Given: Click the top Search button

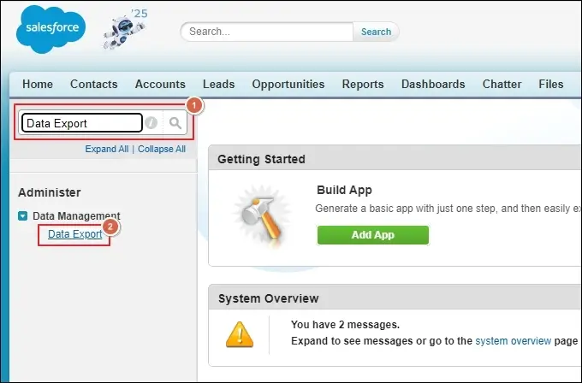Looking at the screenshot, I should [376, 32].
